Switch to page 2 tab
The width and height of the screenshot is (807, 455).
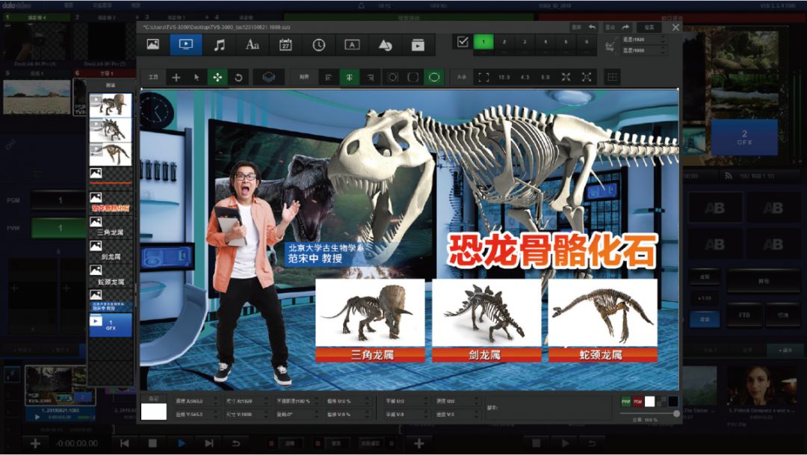pos(504,43)
